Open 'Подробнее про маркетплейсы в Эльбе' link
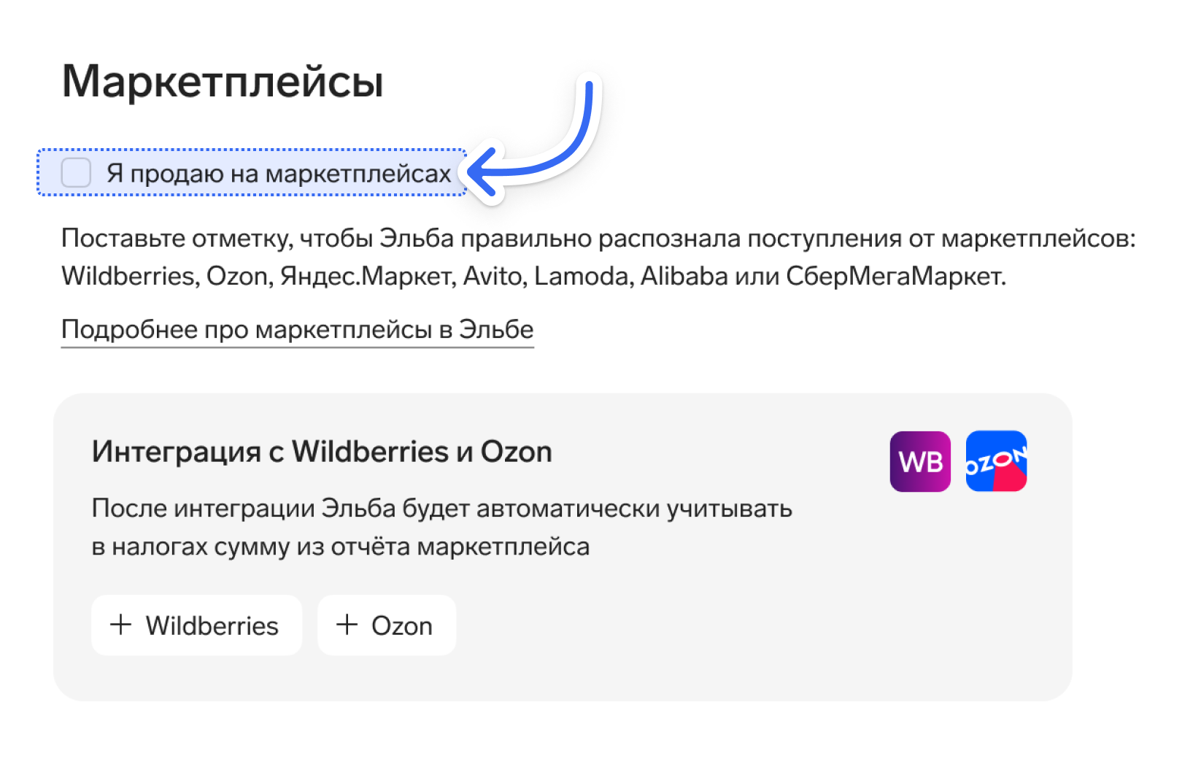 (x=298, y=330)
